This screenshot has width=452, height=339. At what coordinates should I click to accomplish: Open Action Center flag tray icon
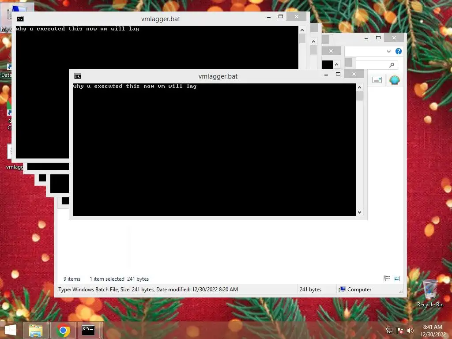pyautogui.click(x=400, y=331)
